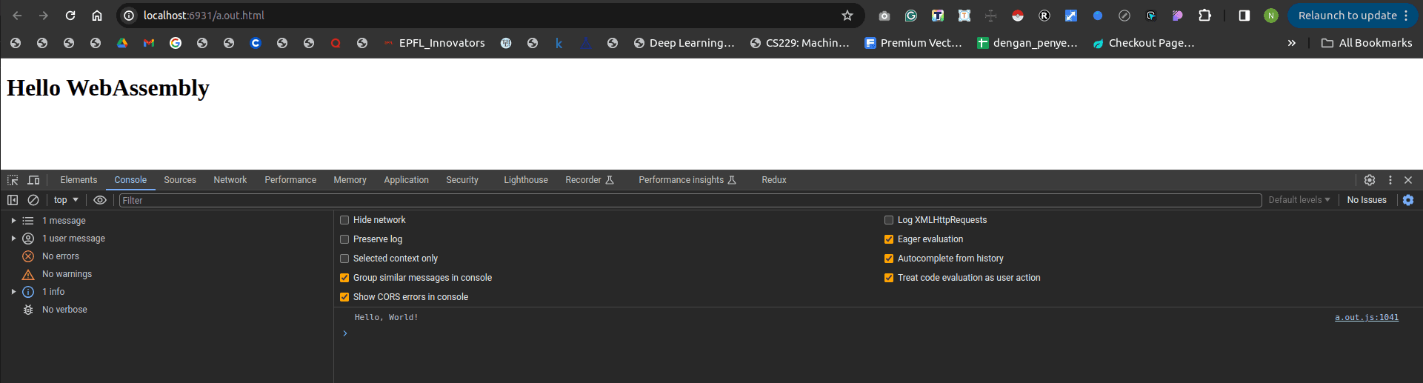This screenshot has height=383, width=1423.
Task: Click the console Filter input field
Action: point(689,200)
